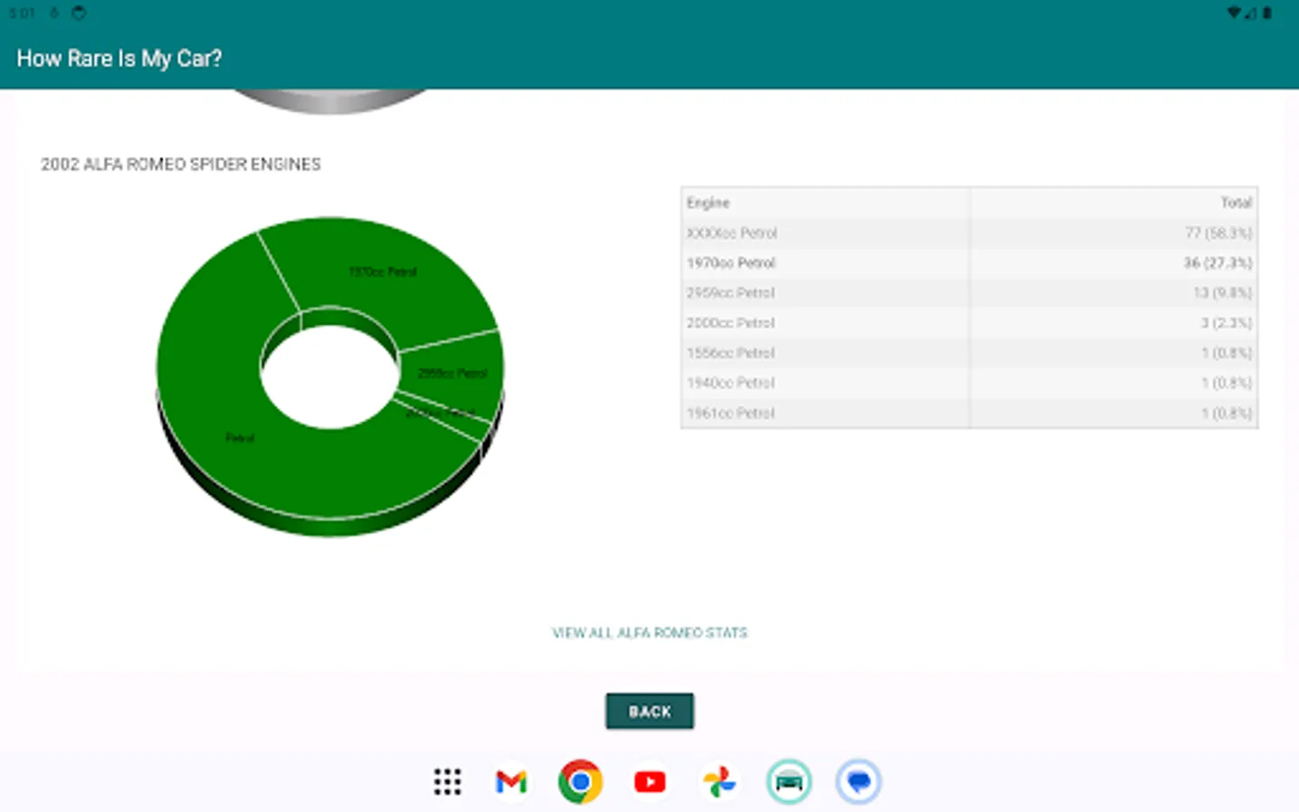Image resolution: width=1299 pixels, height=812 pixels.
Task: Open the car app icon in dock
Action: [789, 781]
